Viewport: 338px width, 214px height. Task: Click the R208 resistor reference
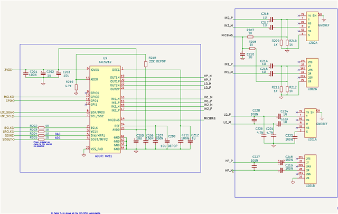[x=252, y=42]
